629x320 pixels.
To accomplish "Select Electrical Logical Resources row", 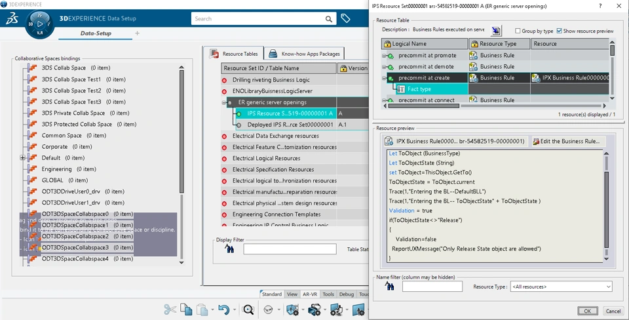I will 267,158.
